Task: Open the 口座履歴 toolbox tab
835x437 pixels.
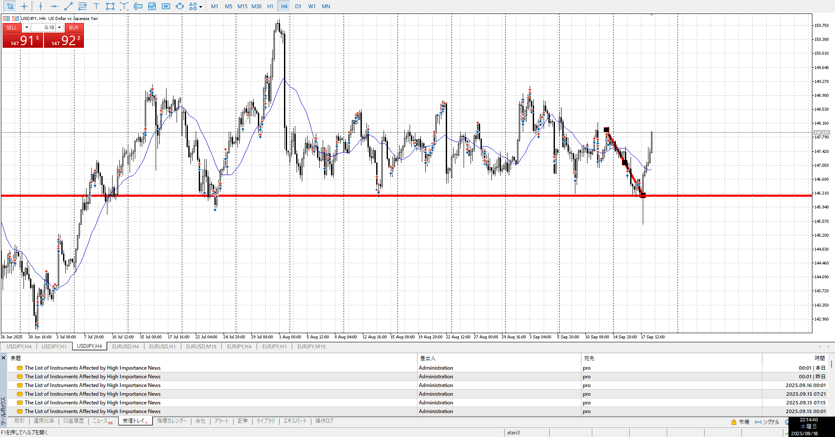Action: click(x=73, y=421)
